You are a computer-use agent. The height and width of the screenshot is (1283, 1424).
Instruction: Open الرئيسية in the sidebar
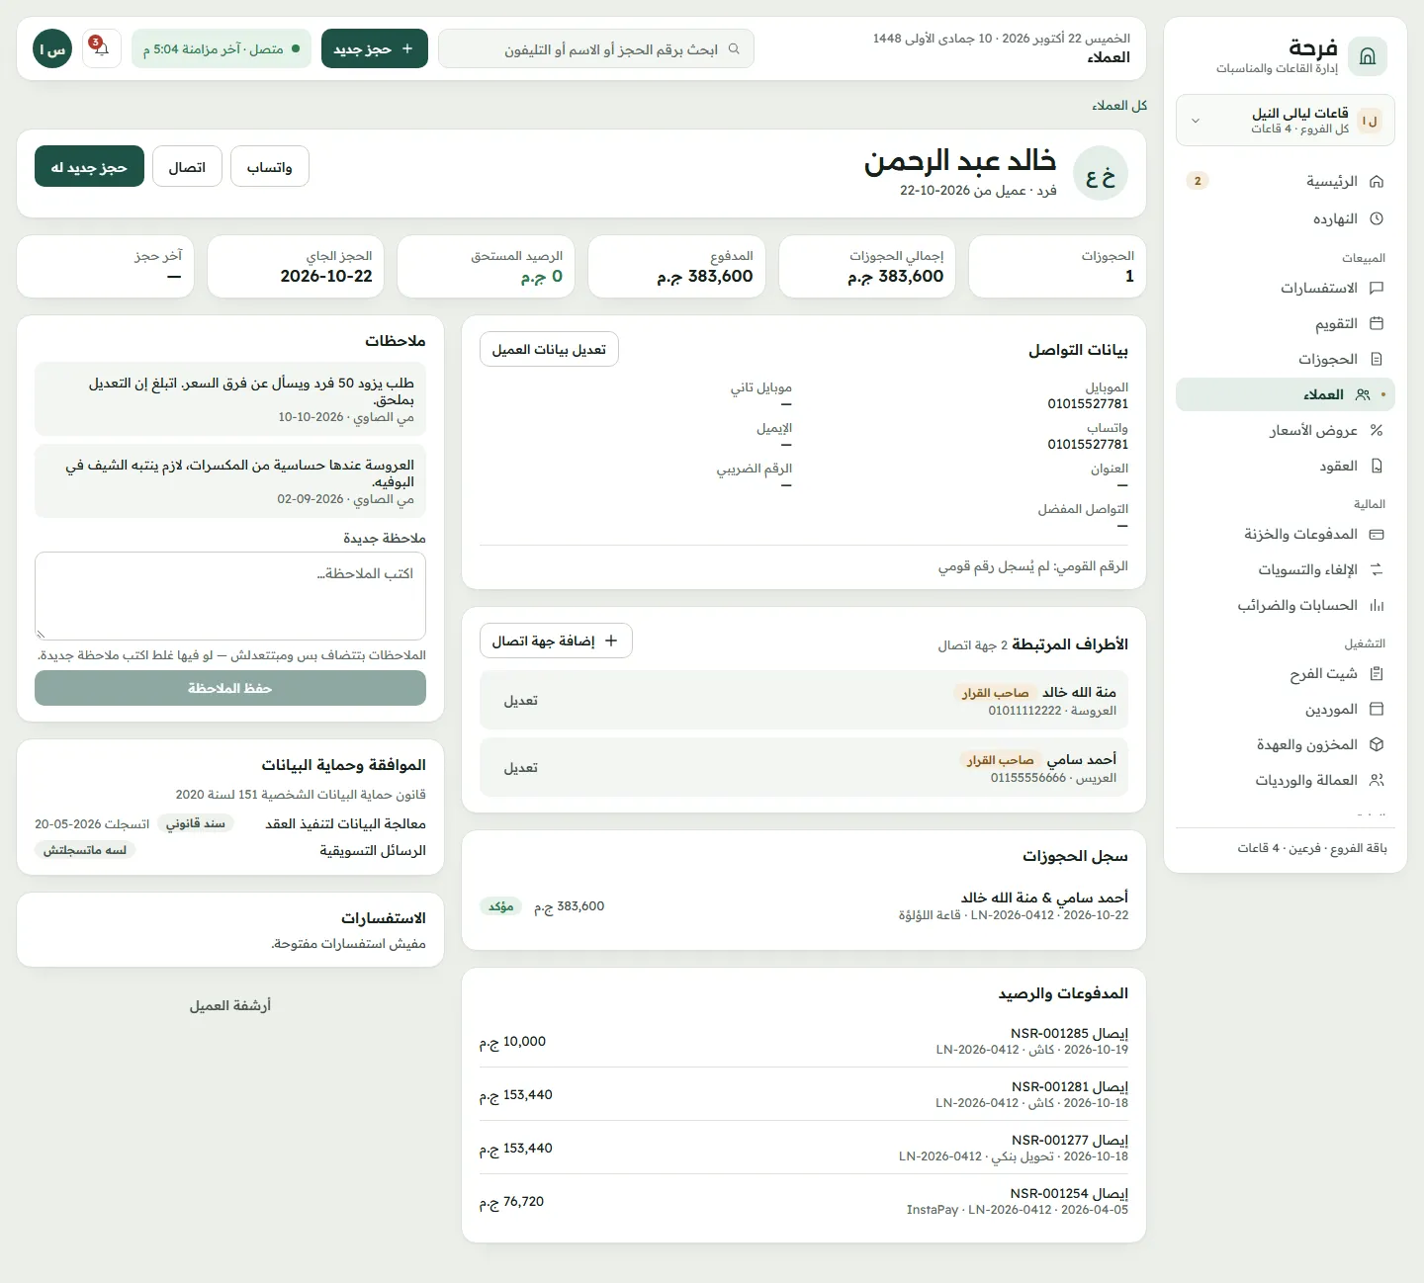click(1286, 182)
